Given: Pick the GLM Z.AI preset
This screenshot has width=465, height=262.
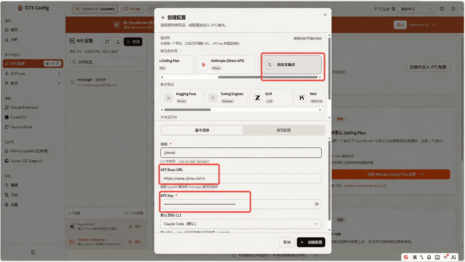Looking at the screenshot, I should (271, 98).
